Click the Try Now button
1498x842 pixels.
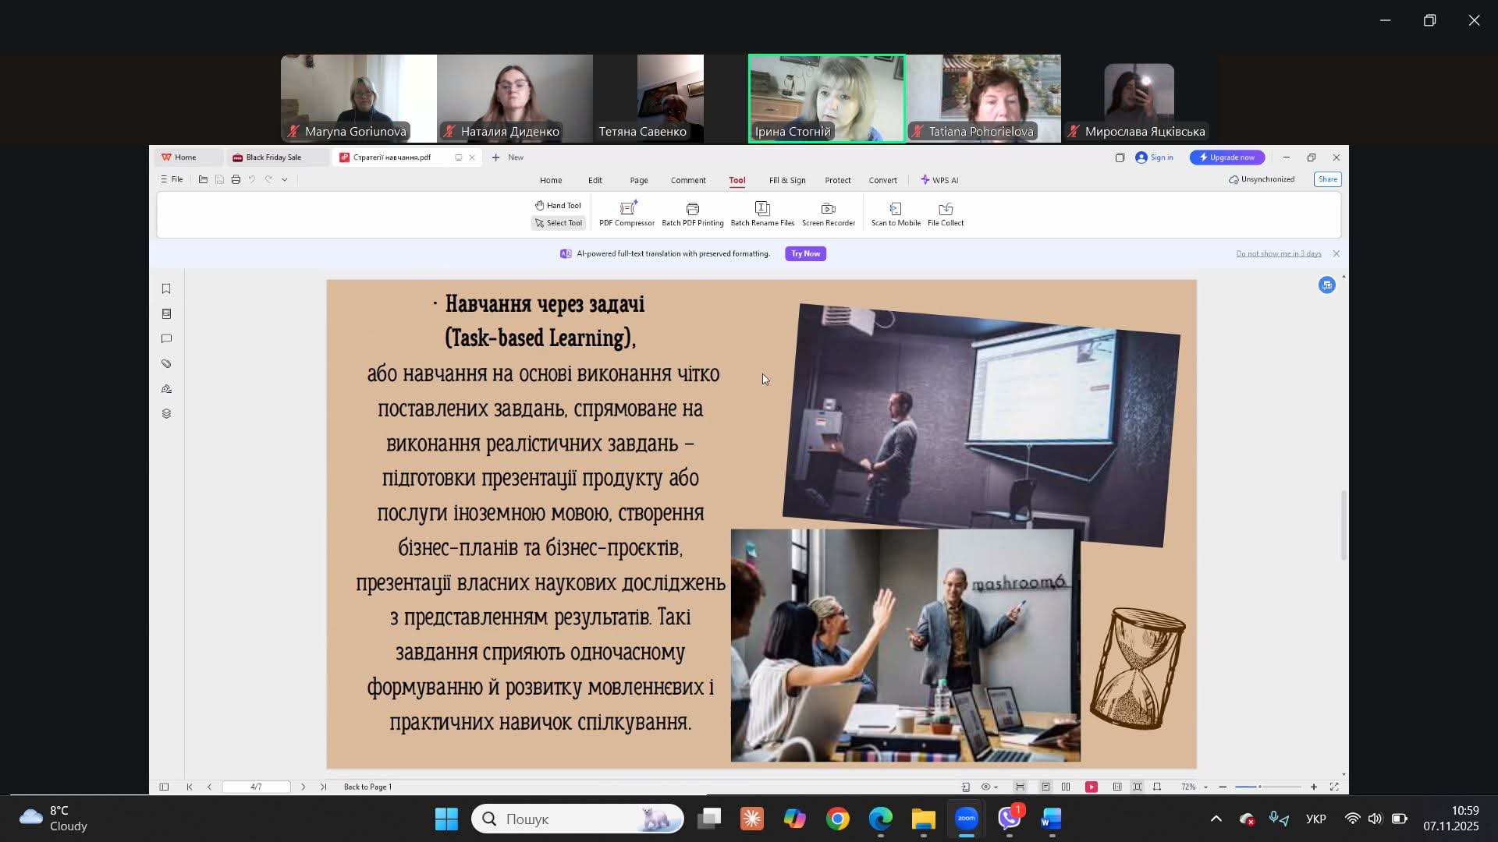click(805, 254)
